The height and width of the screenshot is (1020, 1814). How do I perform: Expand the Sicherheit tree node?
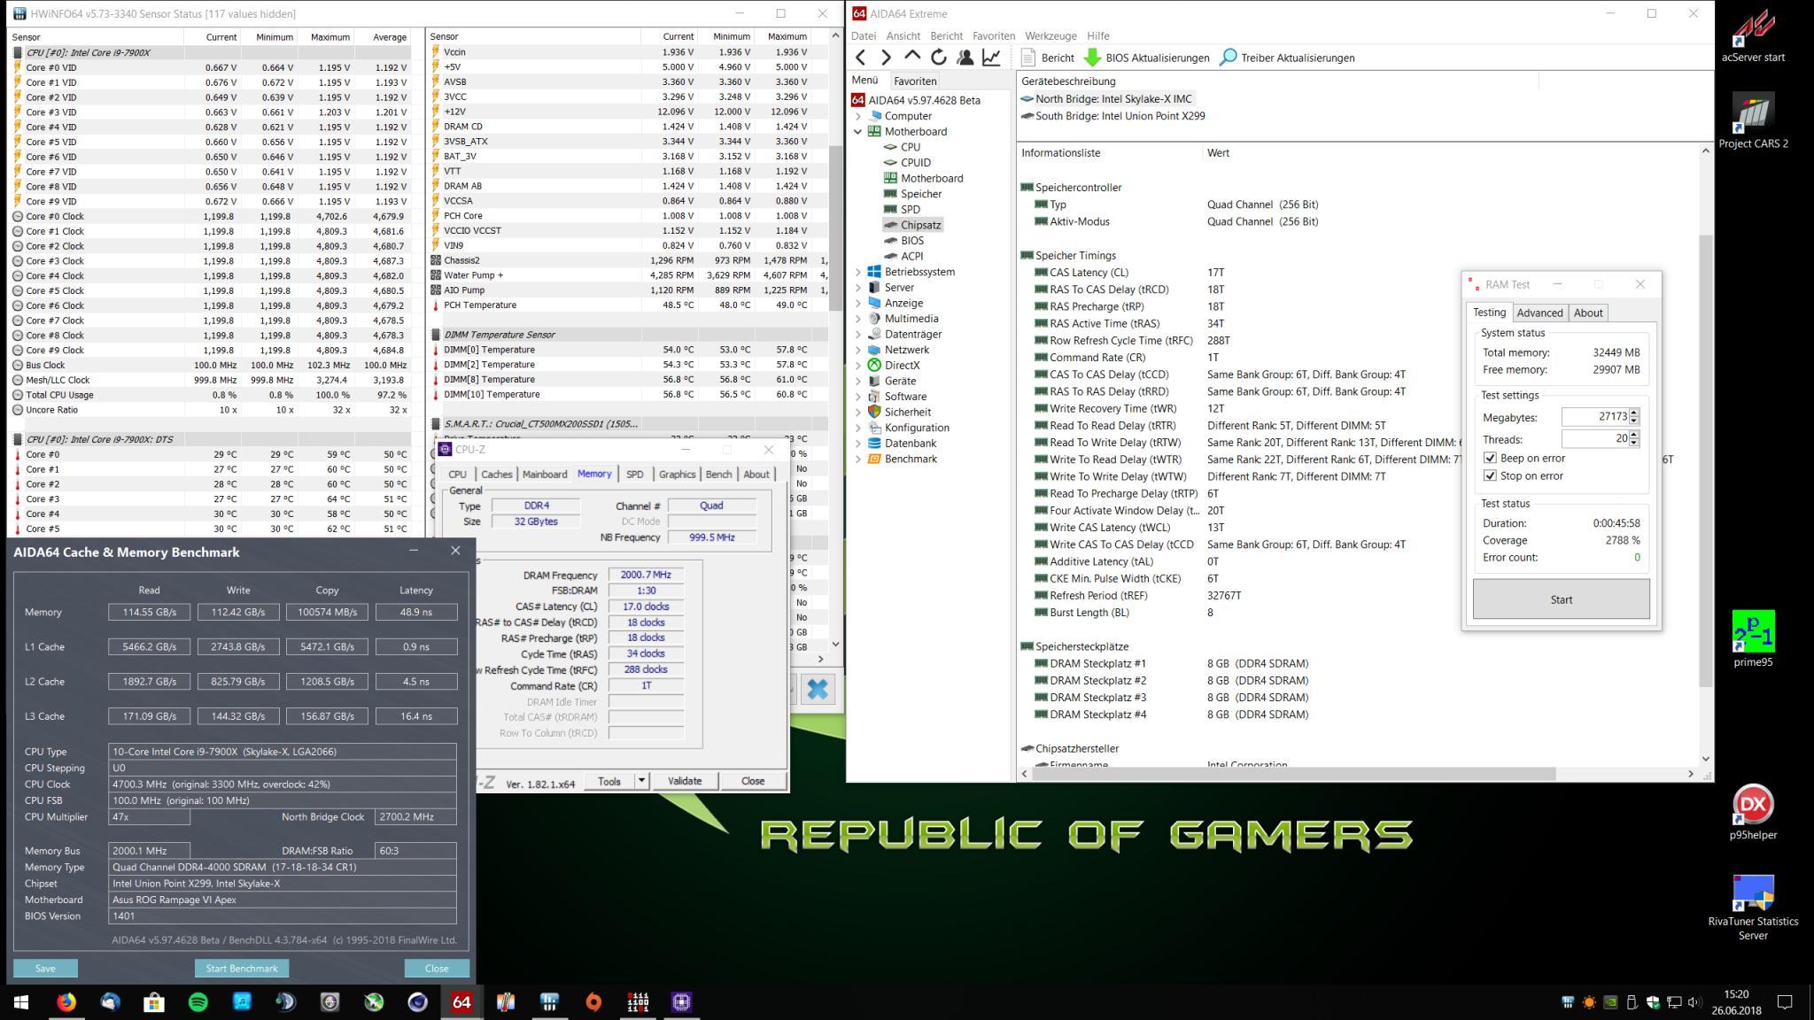857,412
